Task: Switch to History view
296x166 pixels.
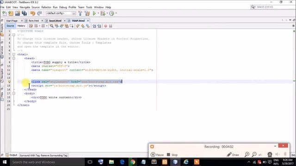Action: coord(21,26)
